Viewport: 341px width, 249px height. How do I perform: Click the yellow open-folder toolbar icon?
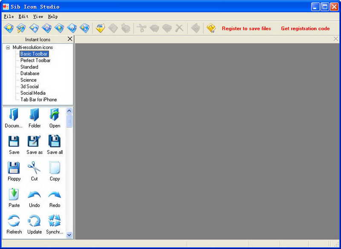coord(101,28)
